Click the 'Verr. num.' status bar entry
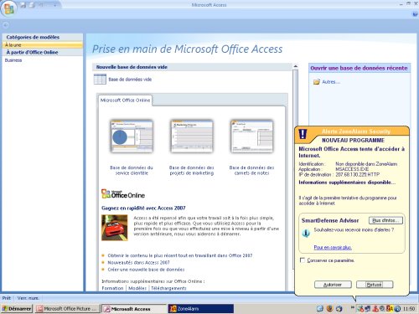This screenshot has height=314, width=419. [28, 298]
